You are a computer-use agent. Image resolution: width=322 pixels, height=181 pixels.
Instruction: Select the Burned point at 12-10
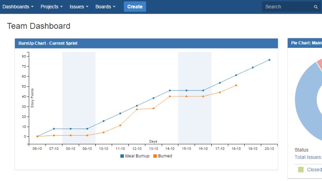137,109
